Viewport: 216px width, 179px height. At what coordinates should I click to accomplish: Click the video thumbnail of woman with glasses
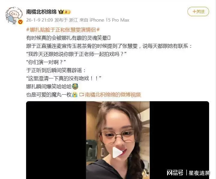click(x=118, y=140)
